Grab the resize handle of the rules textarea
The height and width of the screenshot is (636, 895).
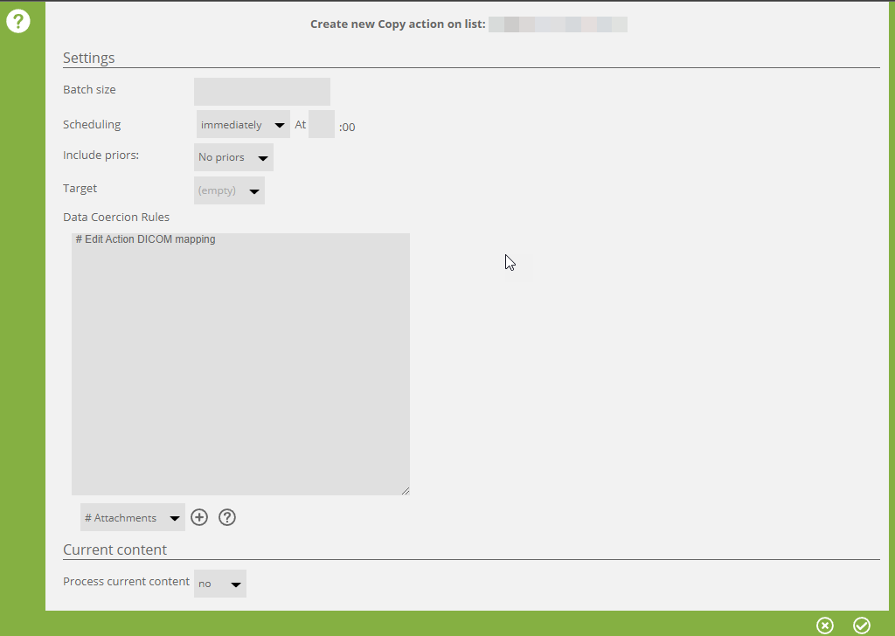(x=405, y=490)
